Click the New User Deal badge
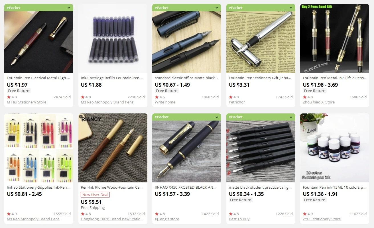Screen dimensions: 374x228 pyautogui.click(x=95, y=195)
